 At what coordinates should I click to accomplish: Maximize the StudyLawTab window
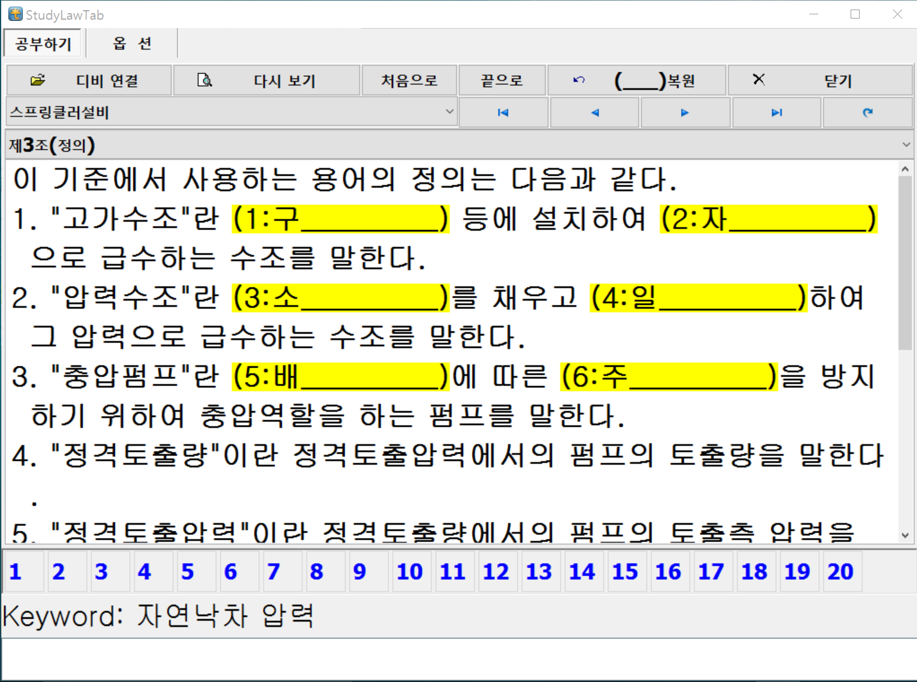pyautogui.click(x=855, y=14)
